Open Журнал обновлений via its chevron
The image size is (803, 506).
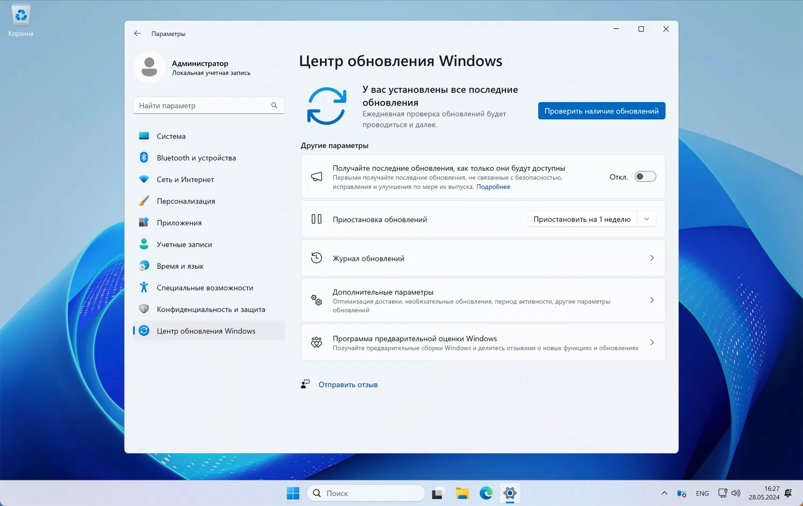652,258
